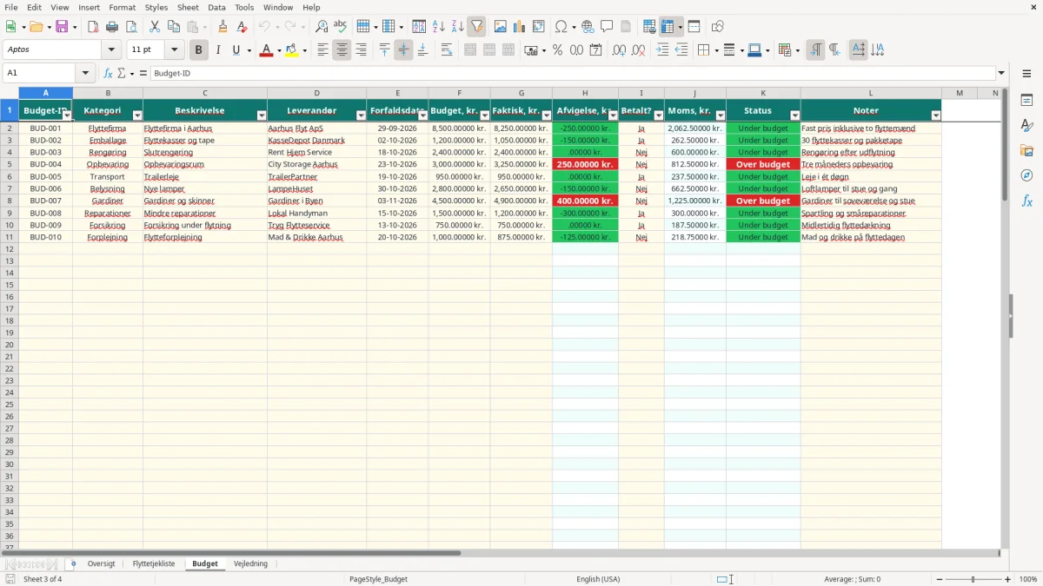
Task: Click English (USA) language in status bar
Action: (x=598, y=579)
